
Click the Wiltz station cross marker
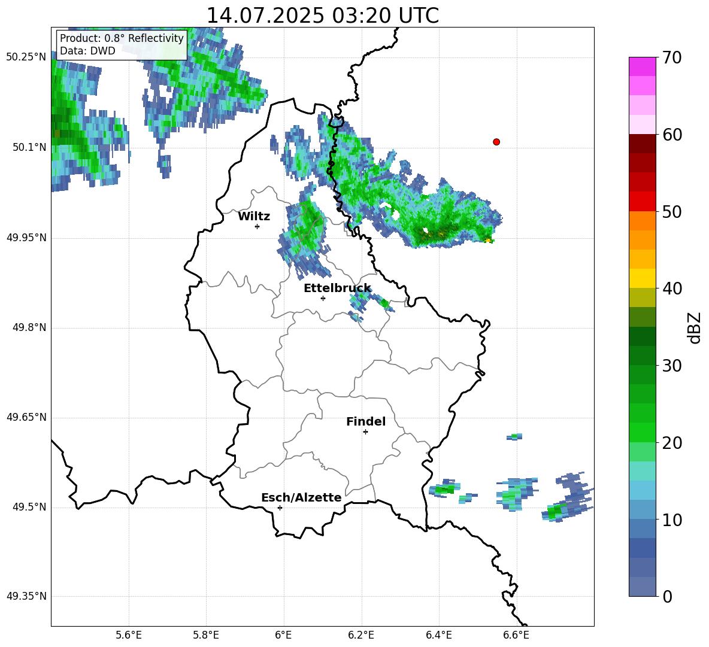coord(257,226)
